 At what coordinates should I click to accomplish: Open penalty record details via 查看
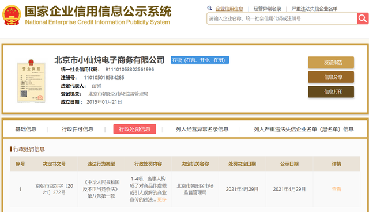pos(336,189)
